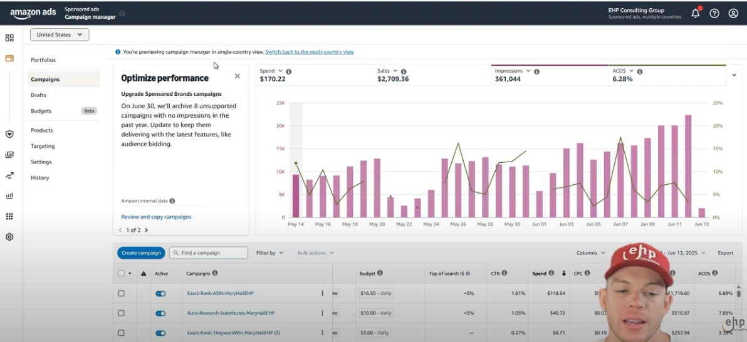Click the Create campaign button
Screen dimensions: 747x342
[141, 253]
